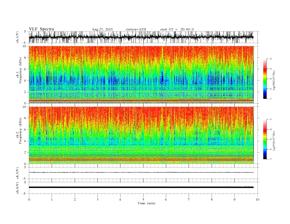Select the "start UT = 20:40:0" text
This screenshot has width=290, height=224.
pyautogui.click(x=177, y=29)
